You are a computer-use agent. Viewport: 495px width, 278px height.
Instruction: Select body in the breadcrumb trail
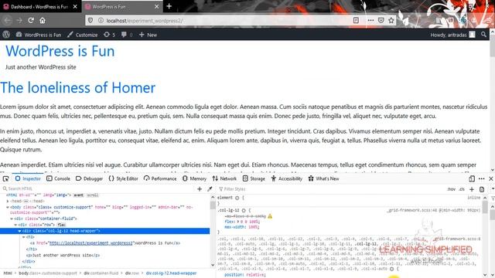pyautogui.click(x=47, y=273)
